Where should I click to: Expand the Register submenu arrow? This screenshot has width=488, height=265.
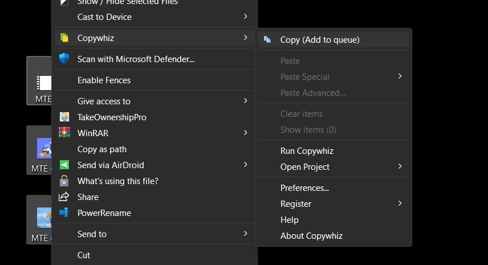point(400,203)
